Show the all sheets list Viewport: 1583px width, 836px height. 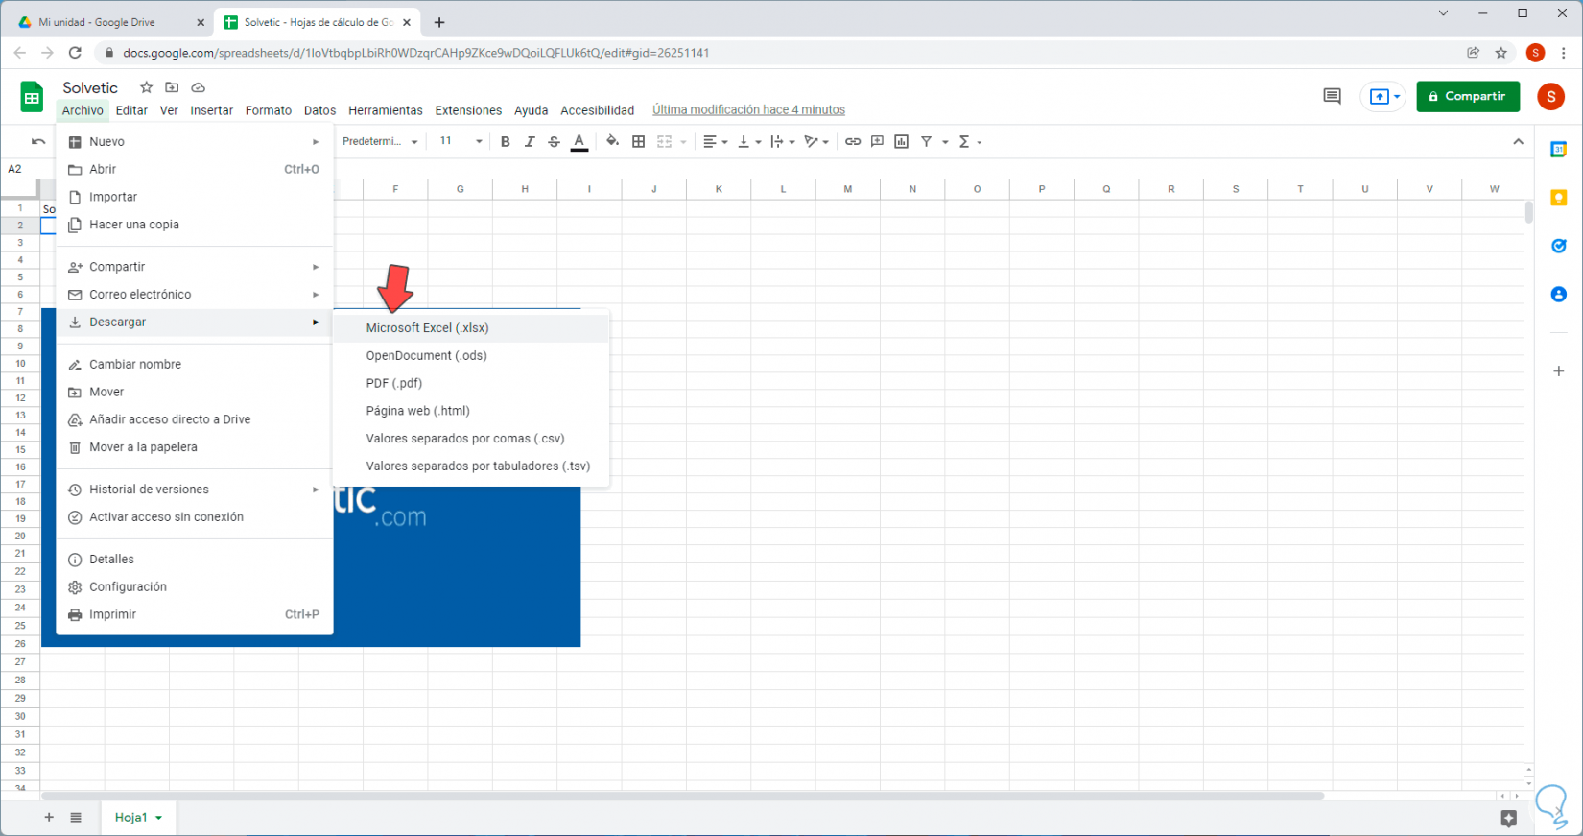coord(76,818)
